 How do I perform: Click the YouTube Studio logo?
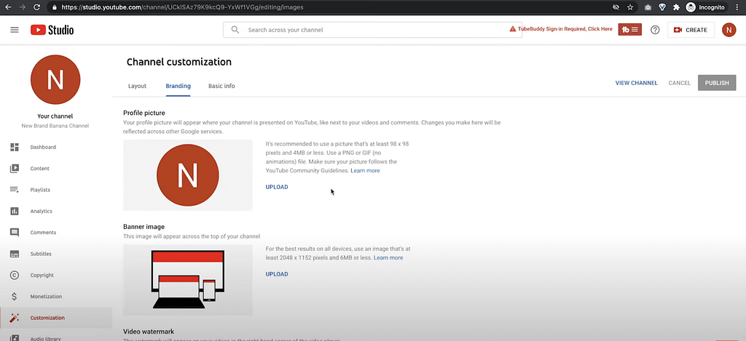52,30
